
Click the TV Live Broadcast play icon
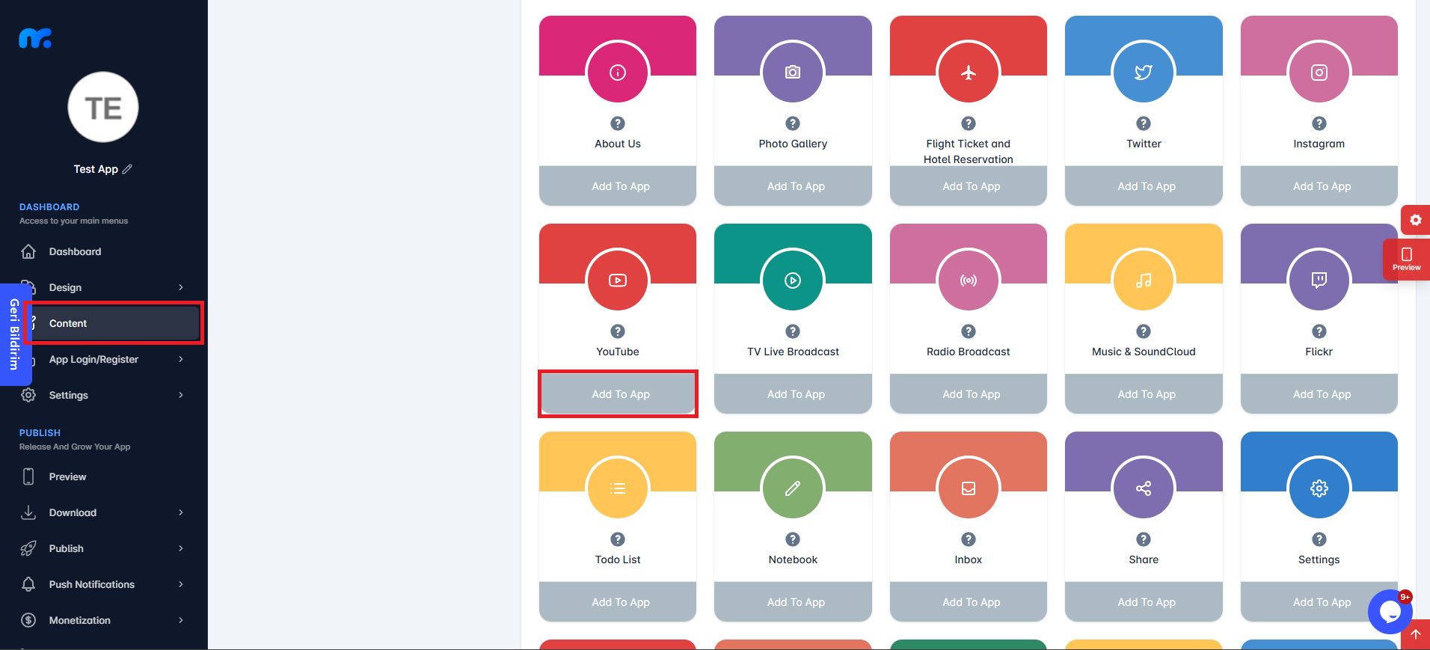point(793,280)
